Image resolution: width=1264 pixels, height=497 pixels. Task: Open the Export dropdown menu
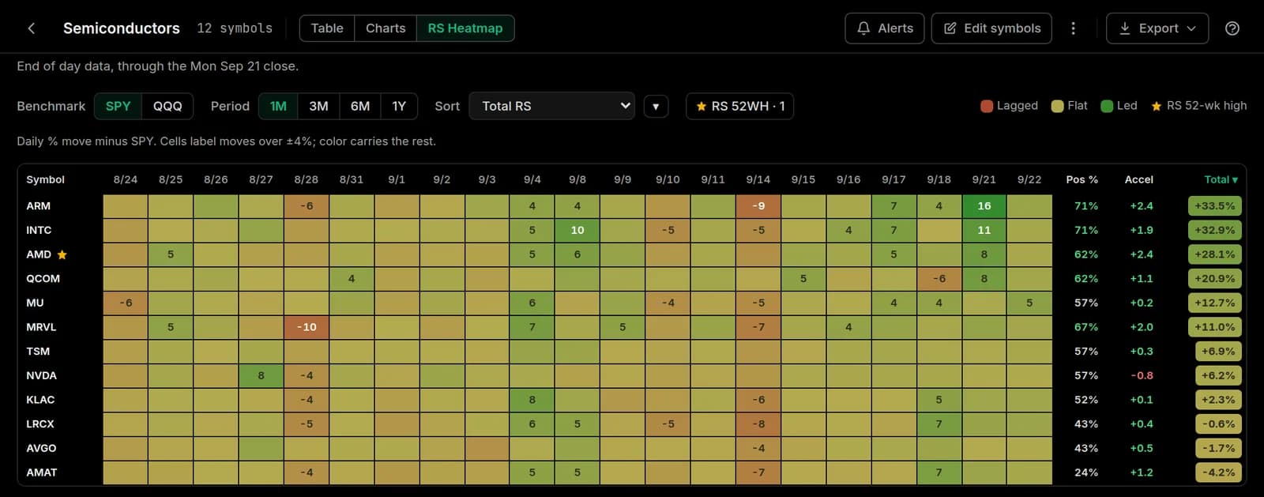(x=1157, y=28)
